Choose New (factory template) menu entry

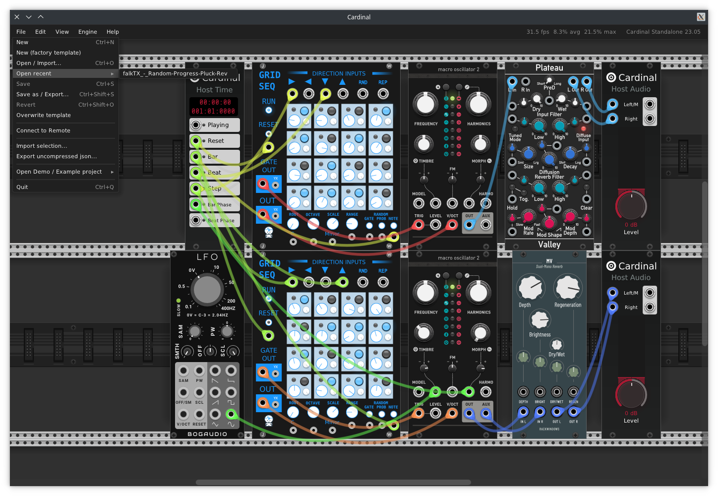point(65,53)
